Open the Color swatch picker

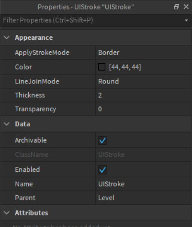(x=102, y=67)
